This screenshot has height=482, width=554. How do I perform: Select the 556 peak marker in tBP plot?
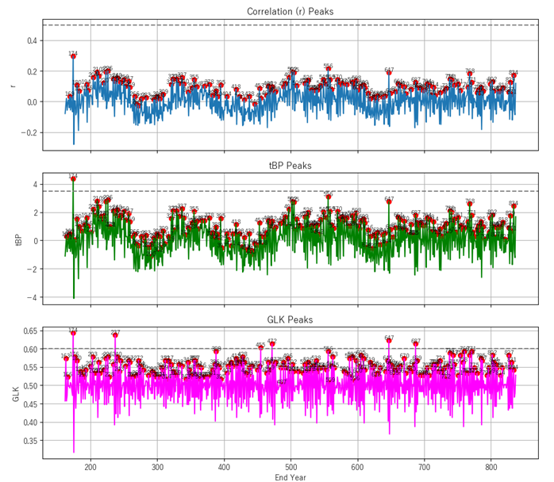pyautogui.click(x=329, y=197)
